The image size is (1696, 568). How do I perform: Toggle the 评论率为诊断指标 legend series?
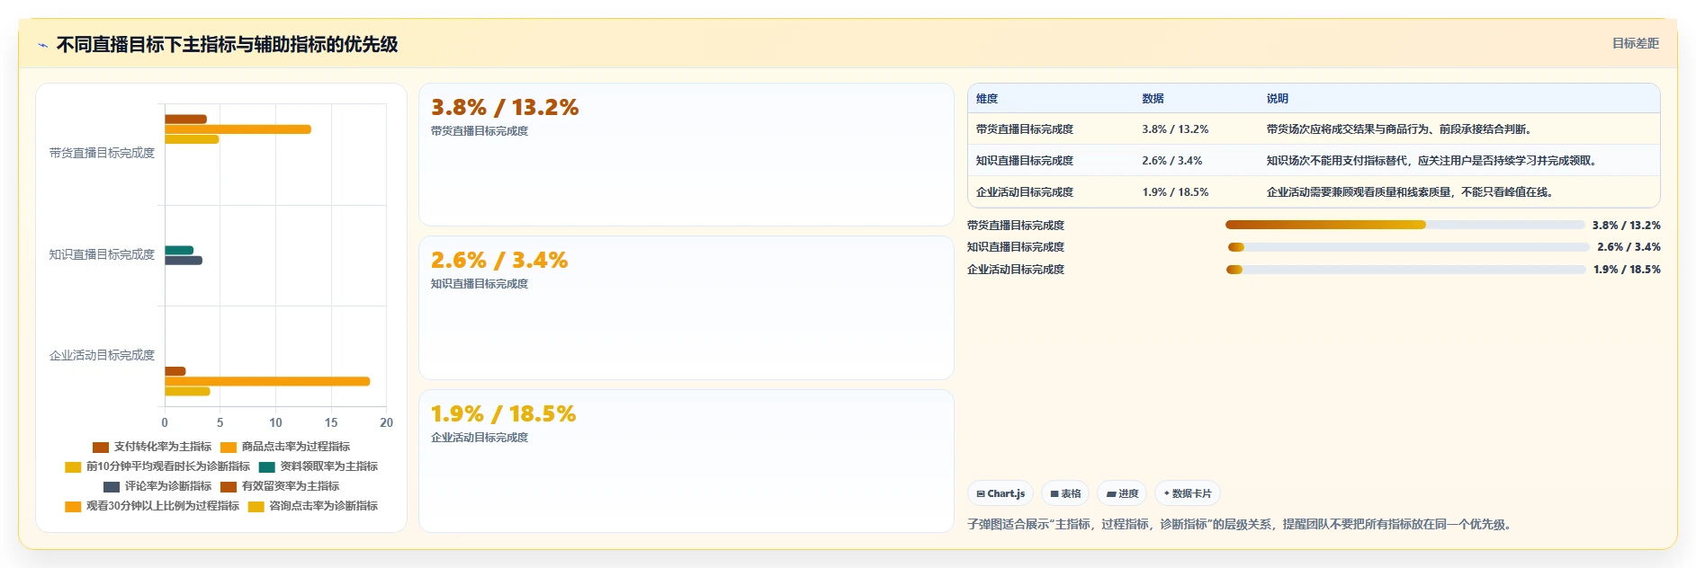pyautogui.click(x=157, y=486)
